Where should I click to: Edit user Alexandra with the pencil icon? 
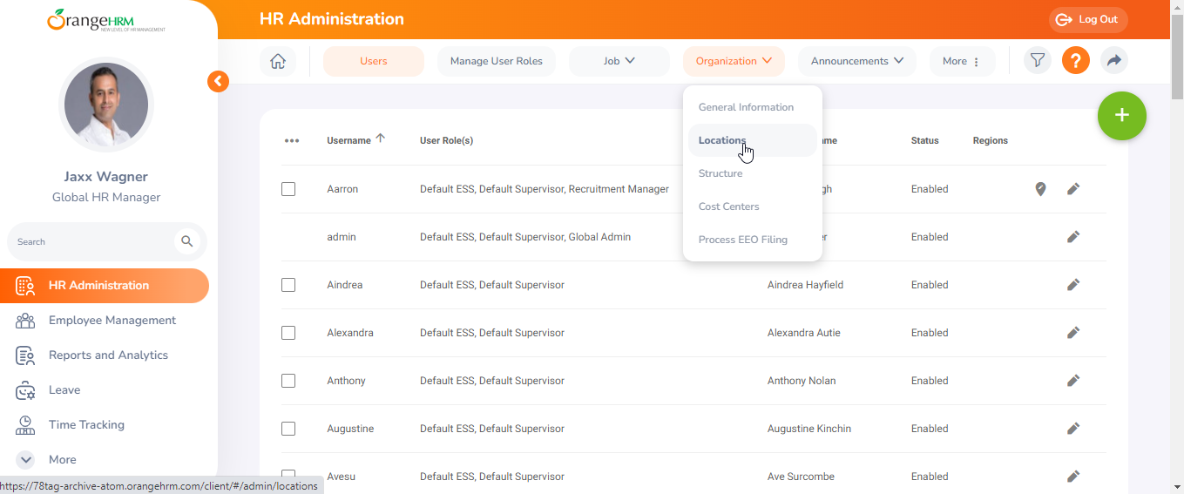(x=1073, y=333)
